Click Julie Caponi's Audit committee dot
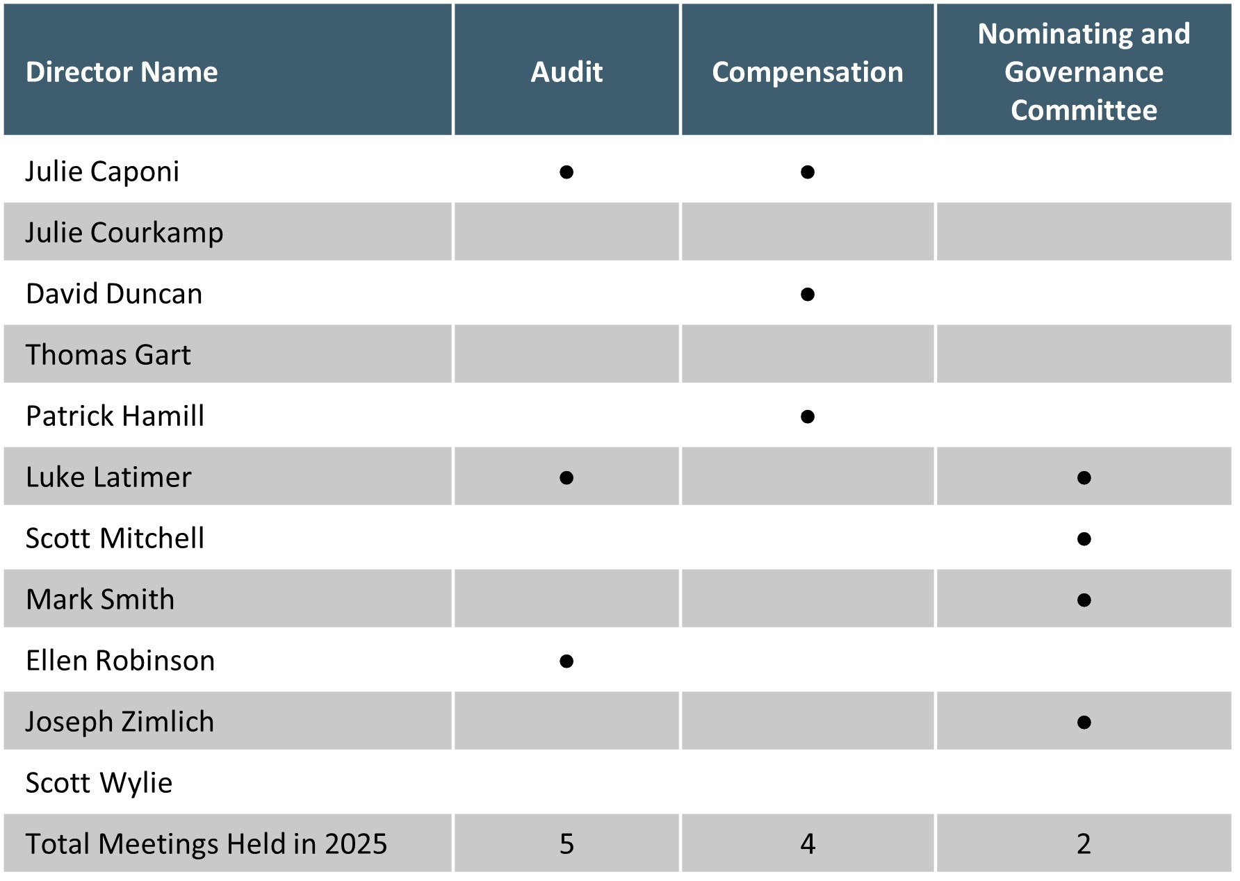Image resolution: width=1240 pixels, height=881 pixels. pos(566,172)
